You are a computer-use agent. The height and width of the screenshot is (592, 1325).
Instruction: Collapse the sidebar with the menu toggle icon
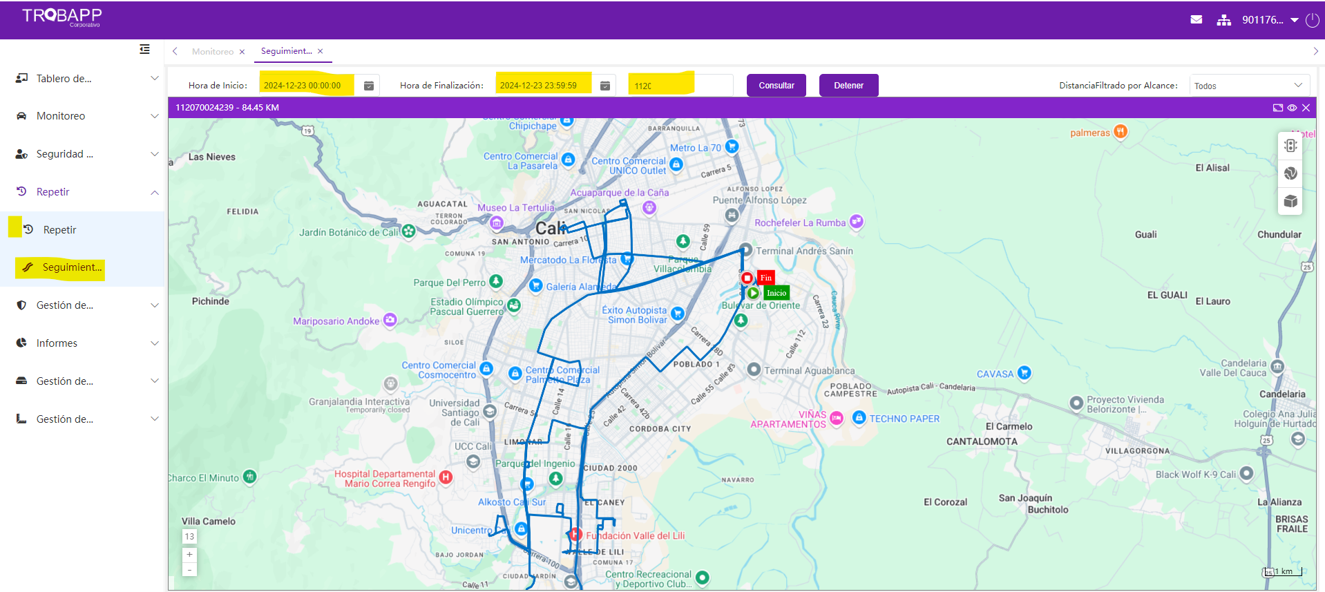[144, 49]
